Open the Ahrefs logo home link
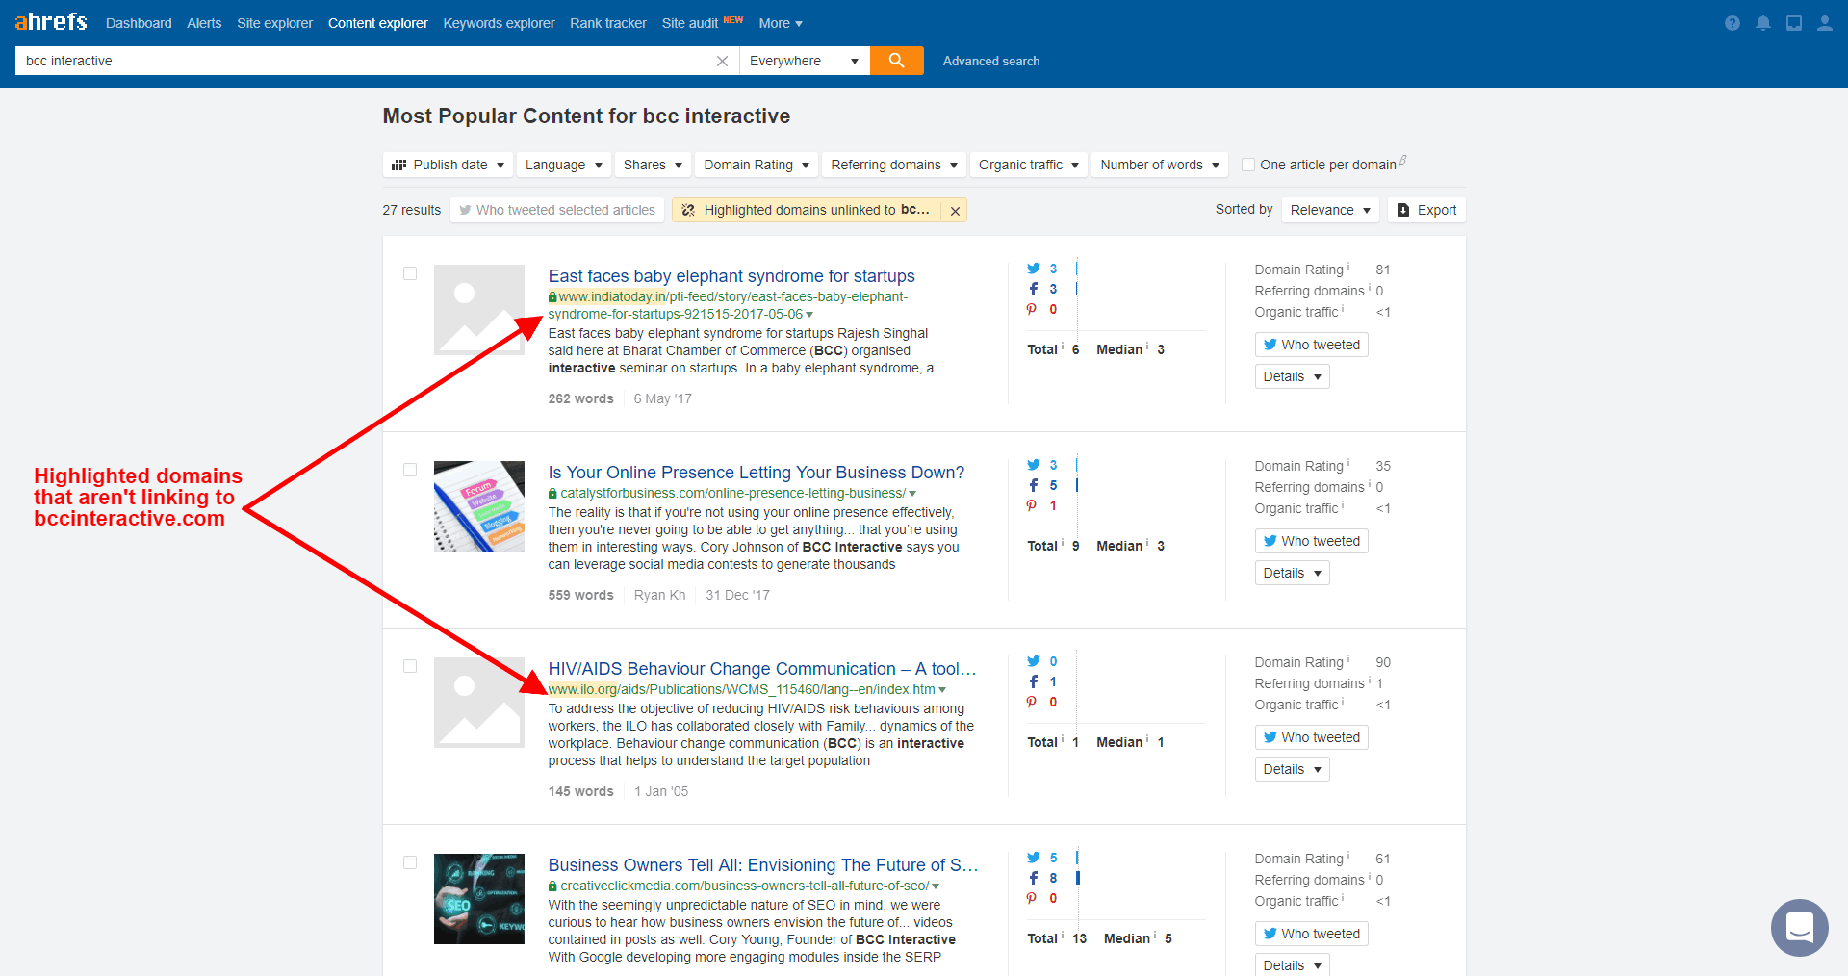Screen dimensions: 1848x976 point(50,21)
